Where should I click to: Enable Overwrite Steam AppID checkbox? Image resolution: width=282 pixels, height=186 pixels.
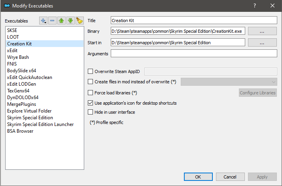[91, 71]
